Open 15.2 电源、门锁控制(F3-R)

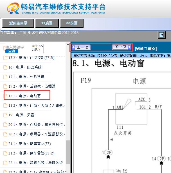tap(31, 58)
